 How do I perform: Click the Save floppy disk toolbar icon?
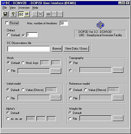click(5, 14)
